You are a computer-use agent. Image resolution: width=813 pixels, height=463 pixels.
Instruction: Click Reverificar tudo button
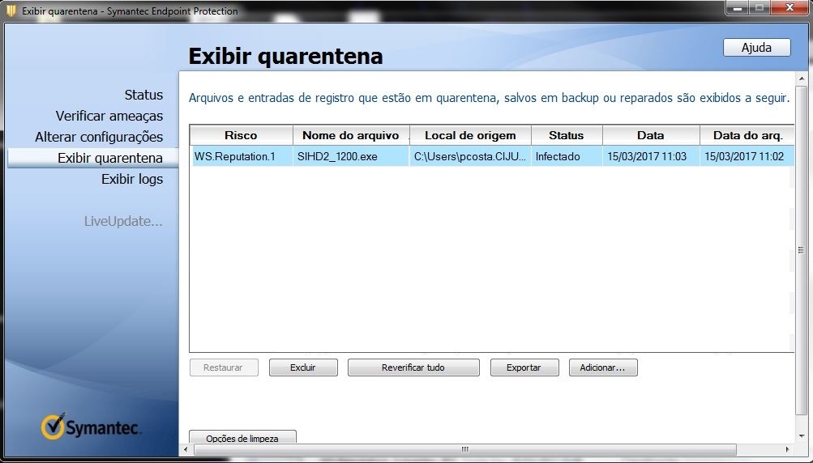pyautogui.click(x=413, y=367)
